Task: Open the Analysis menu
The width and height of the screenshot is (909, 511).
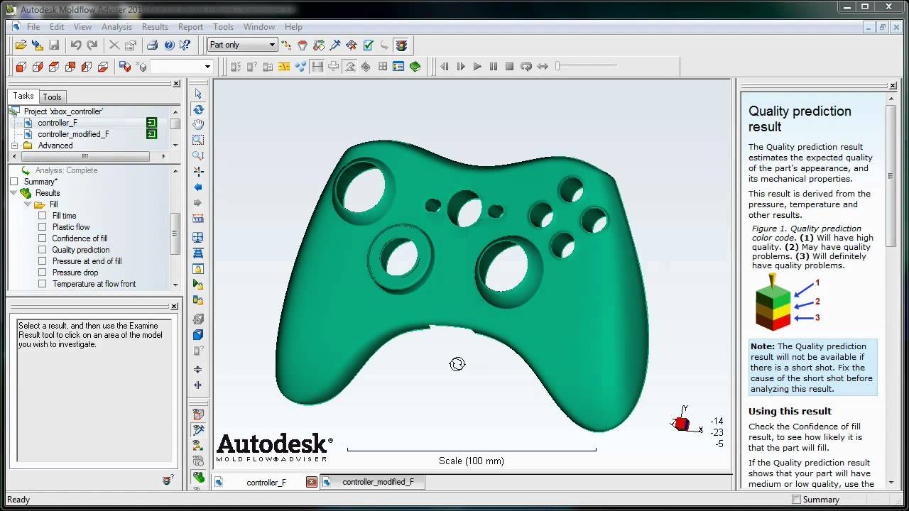Action: click(116, 27)
